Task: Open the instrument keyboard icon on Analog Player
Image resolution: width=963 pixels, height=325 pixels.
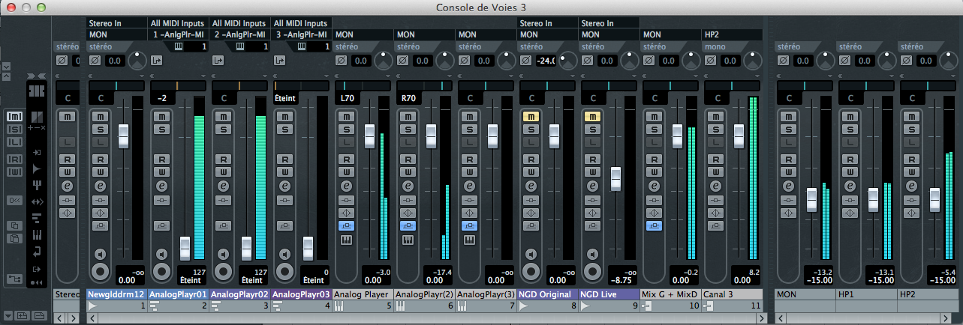Action: click(x=345, y=240)
